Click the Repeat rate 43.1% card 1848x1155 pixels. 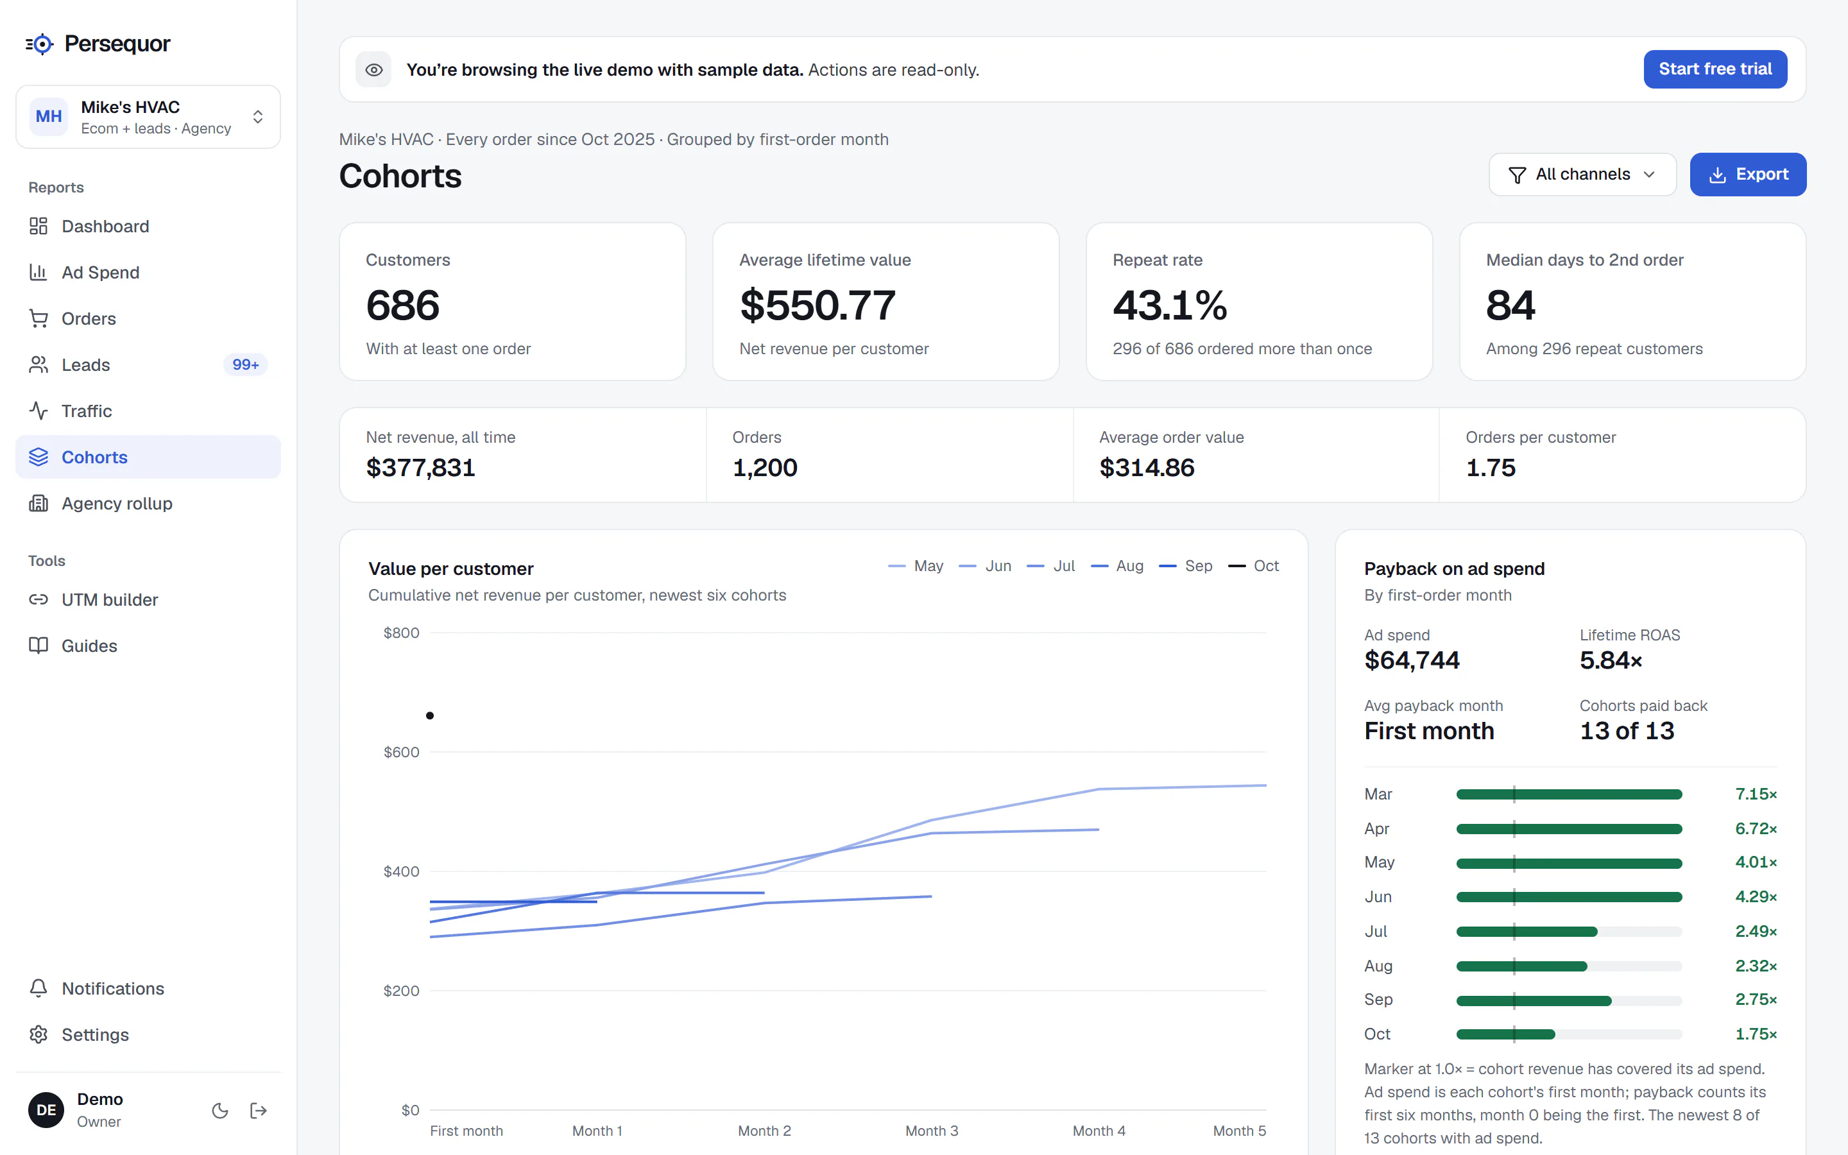(x=1259, y=302)
